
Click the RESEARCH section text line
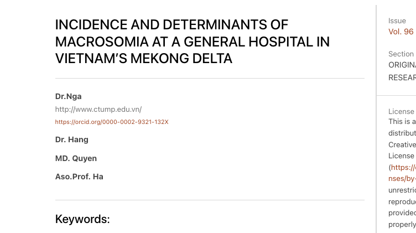pyautogui.click(x=402, y=77)
